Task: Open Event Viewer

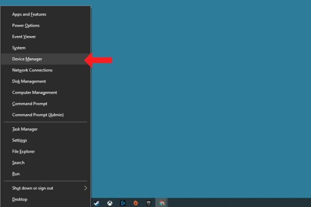Action: (46, 36)
